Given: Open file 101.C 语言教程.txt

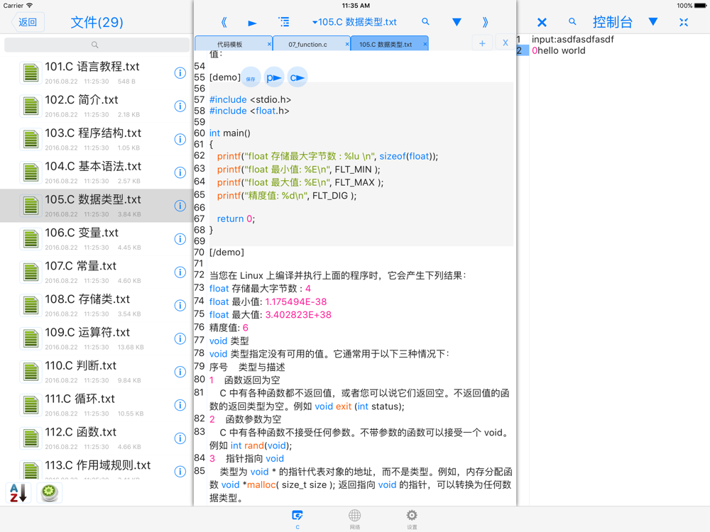Looking at the screenshot, I should coord(96,73).
